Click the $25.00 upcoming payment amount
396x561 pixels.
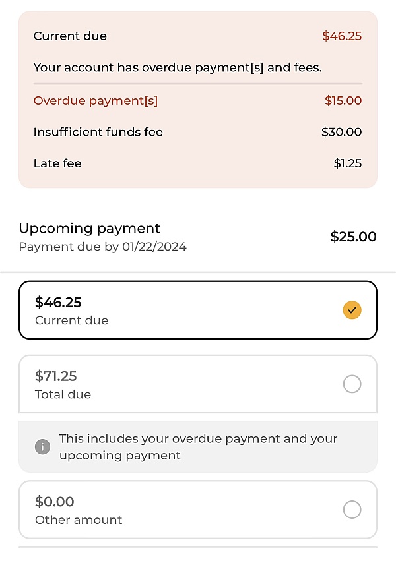click(353, 237)
